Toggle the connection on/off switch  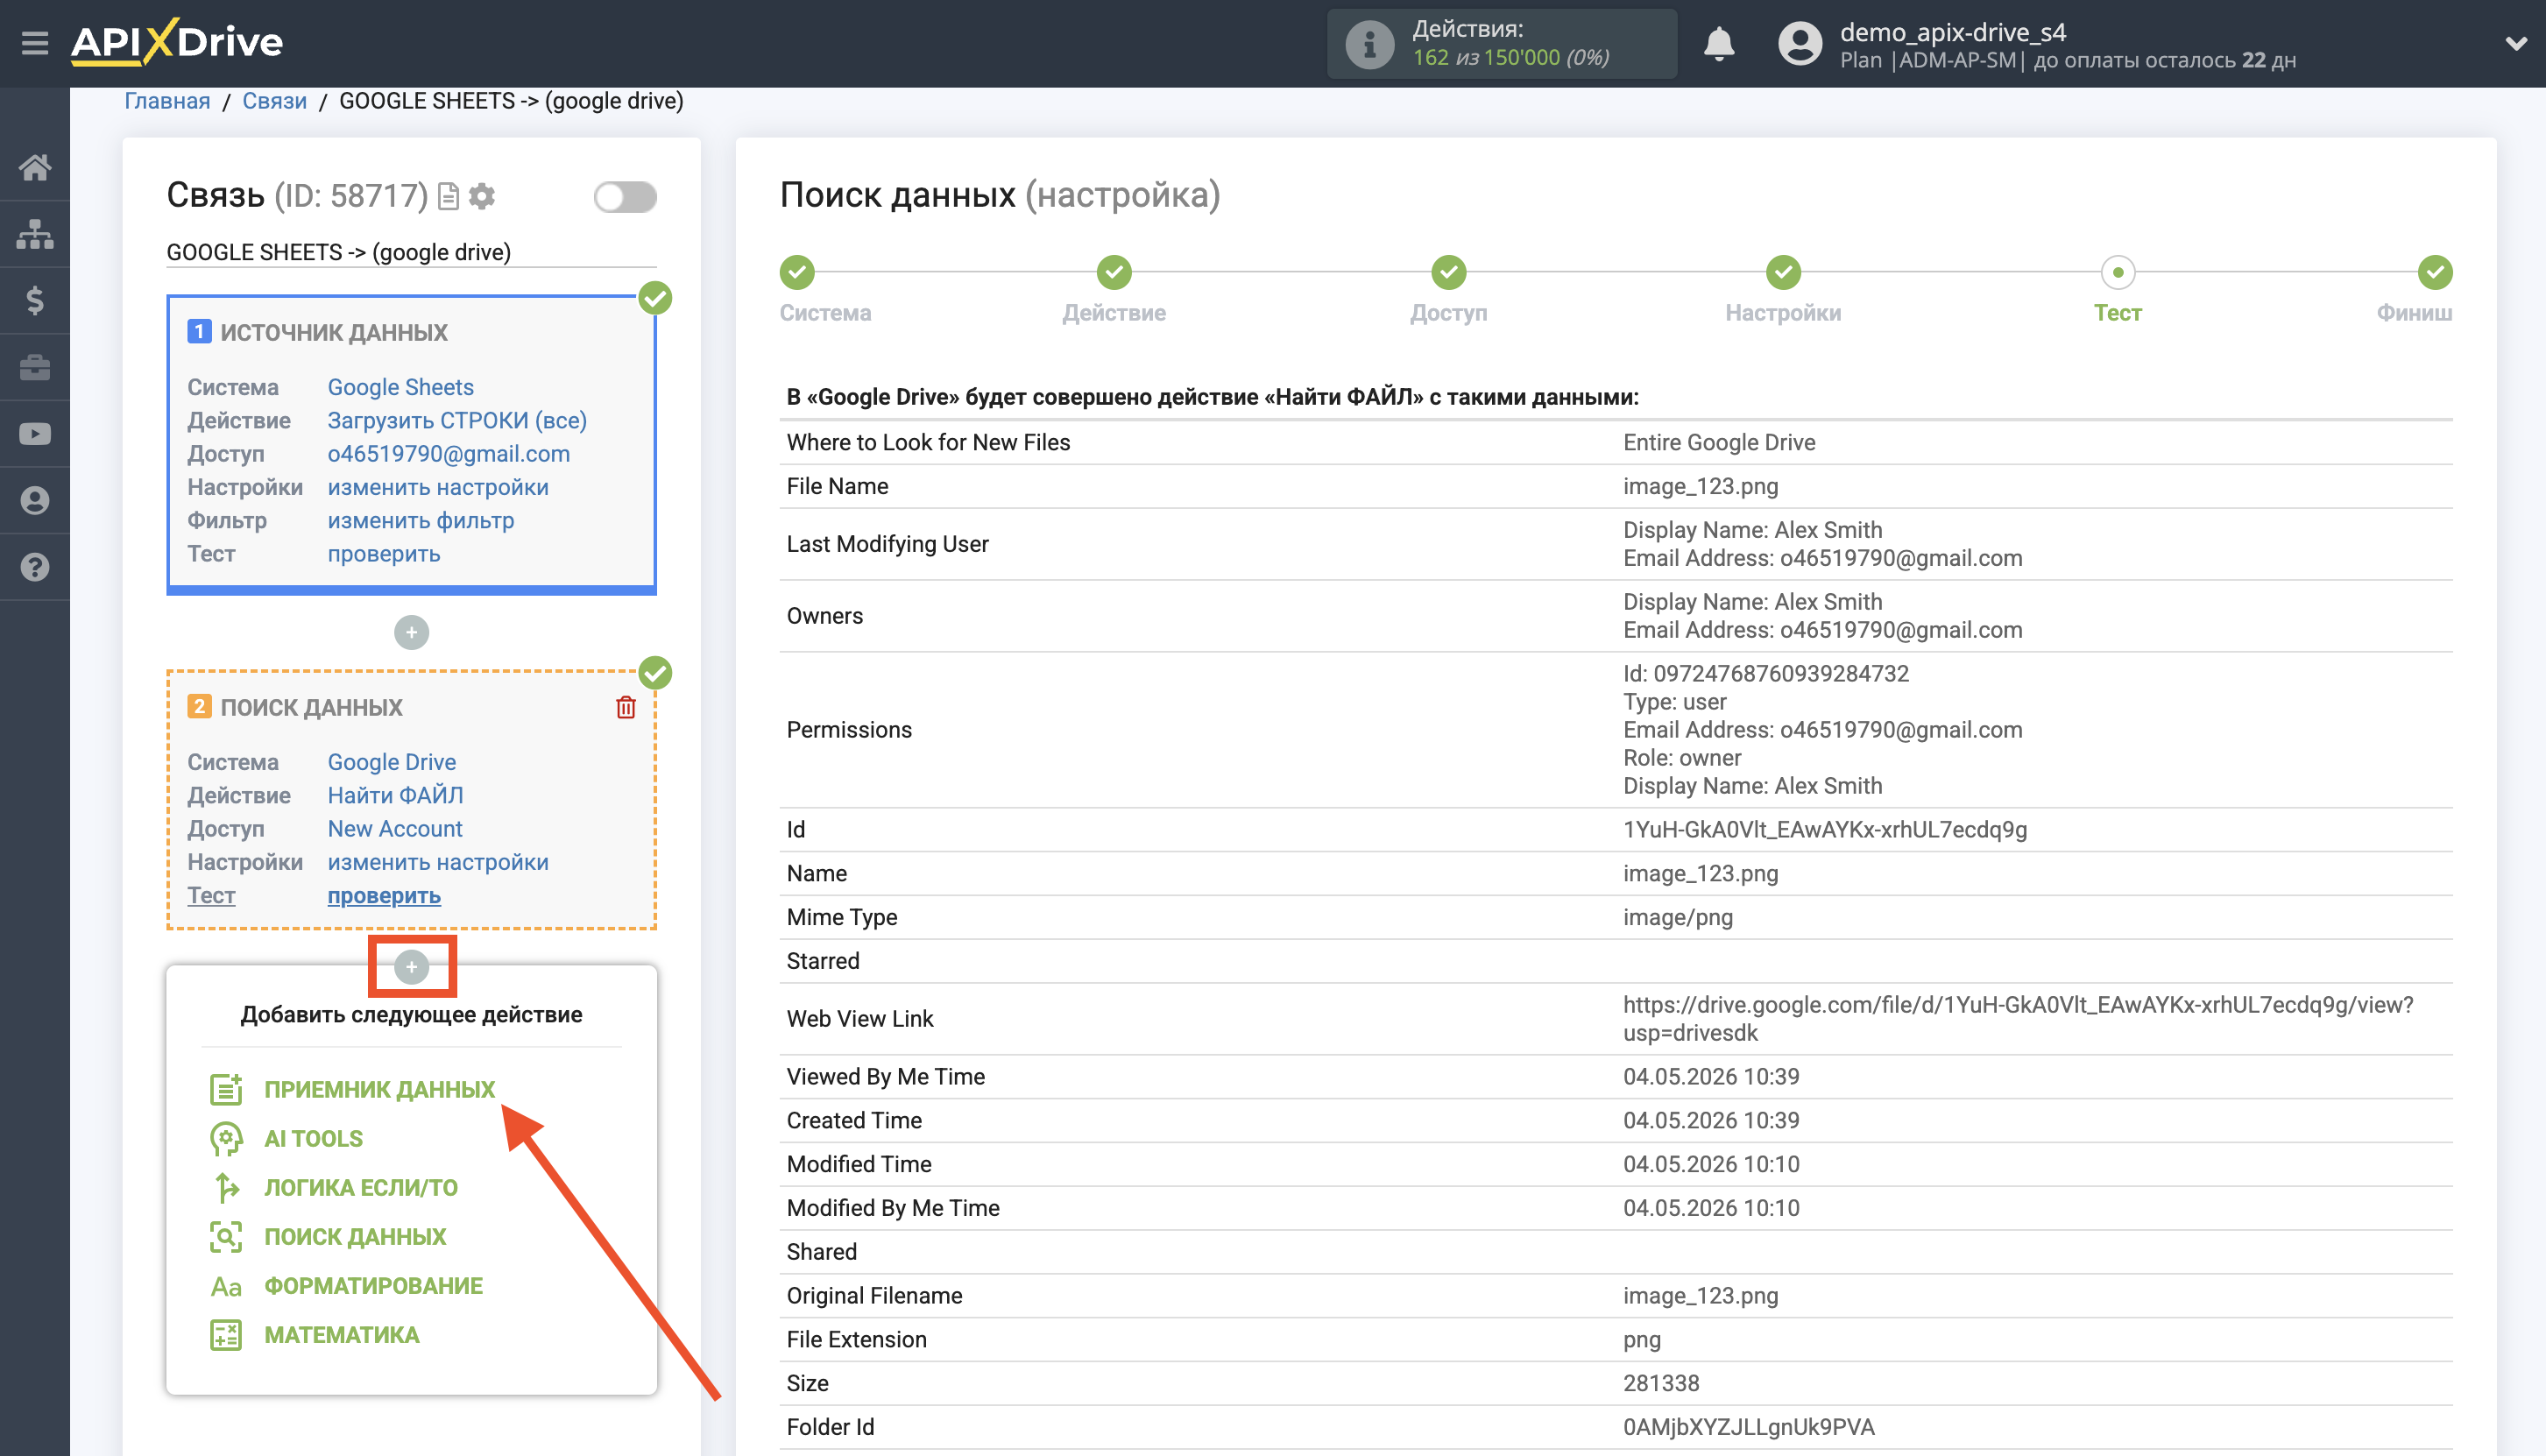click(625, 196)
